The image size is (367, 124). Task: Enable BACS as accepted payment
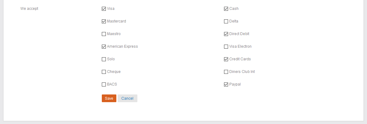pyautogui.click(x=104, y=85)
